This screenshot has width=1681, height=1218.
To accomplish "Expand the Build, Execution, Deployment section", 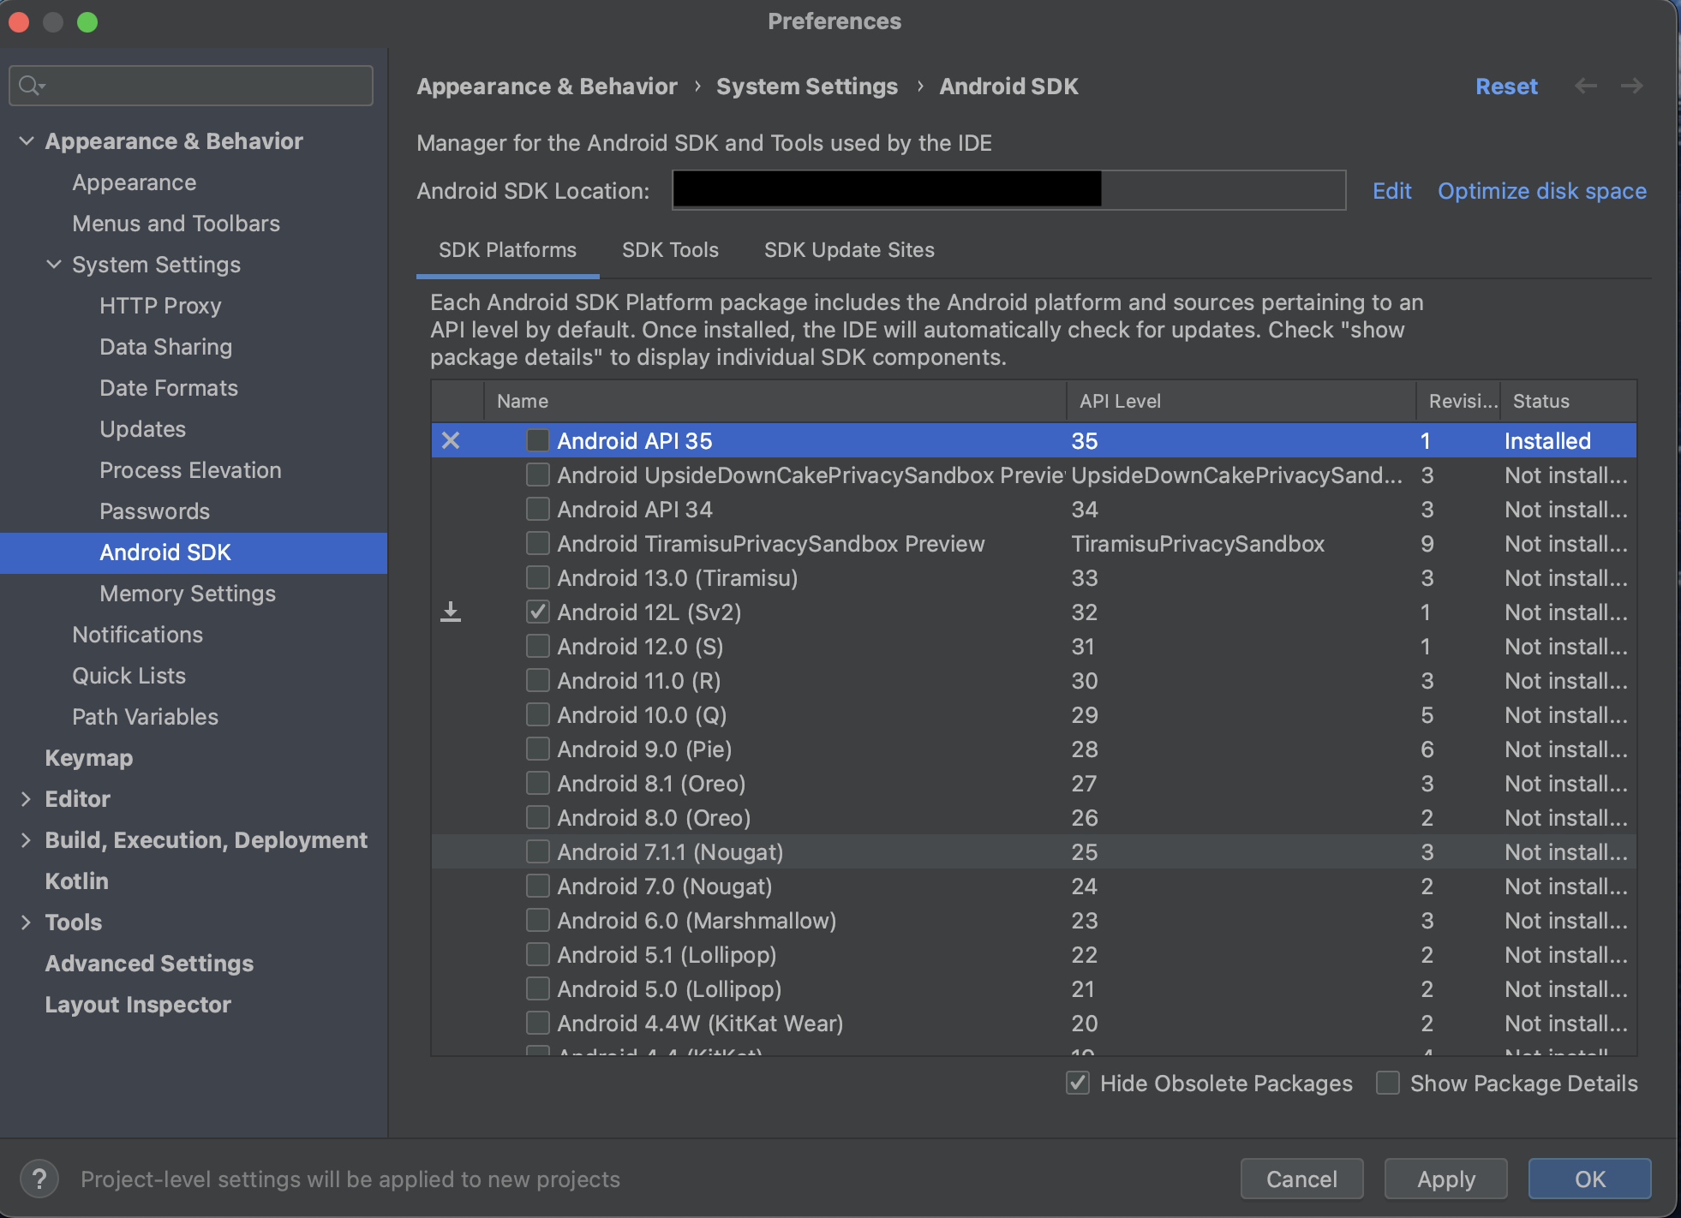I will click(27, 840).
